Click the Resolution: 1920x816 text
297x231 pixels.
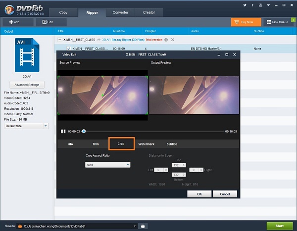click(x=19, y=109)
